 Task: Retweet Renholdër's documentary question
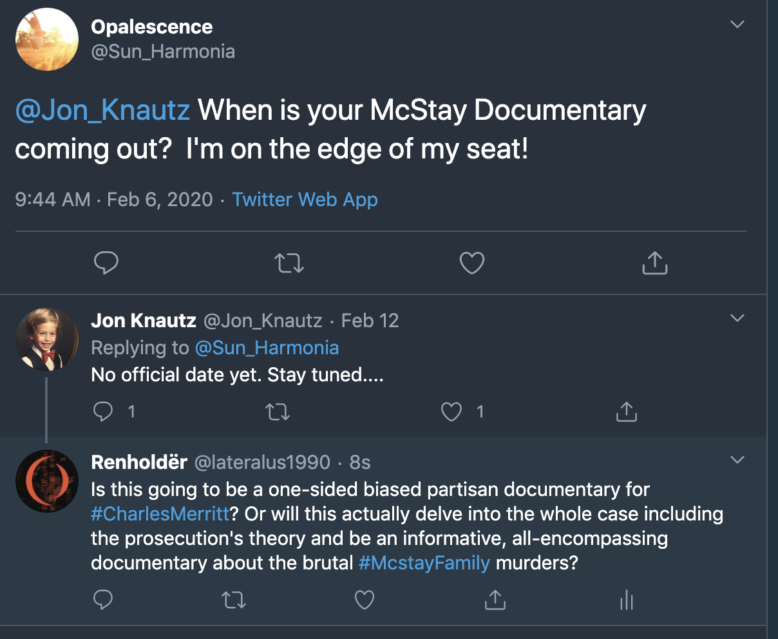coord(233,601)
